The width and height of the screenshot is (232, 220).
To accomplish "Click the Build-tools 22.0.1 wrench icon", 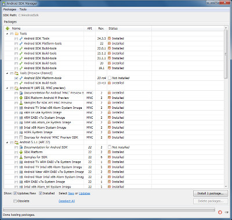I will [21, 48].
